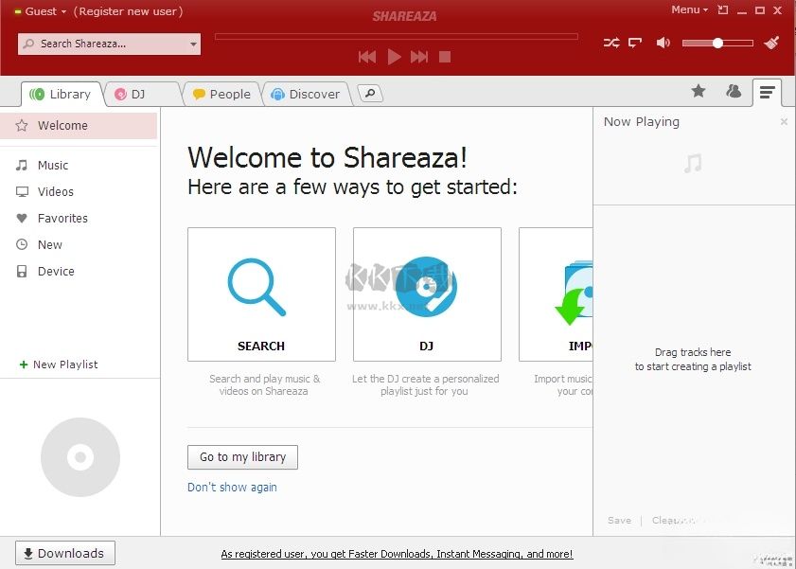
Task: Click the brush cleanup icon
Action: (x=771, y=43)
